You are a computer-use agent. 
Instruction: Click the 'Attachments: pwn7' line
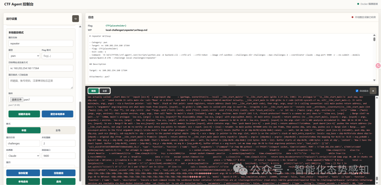pyautogui.click(x=99, y=76)
